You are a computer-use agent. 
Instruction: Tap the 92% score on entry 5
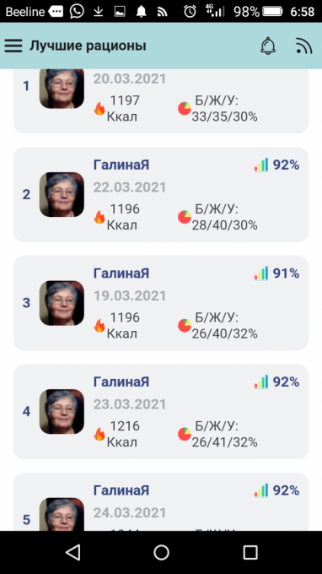(287, 490)
